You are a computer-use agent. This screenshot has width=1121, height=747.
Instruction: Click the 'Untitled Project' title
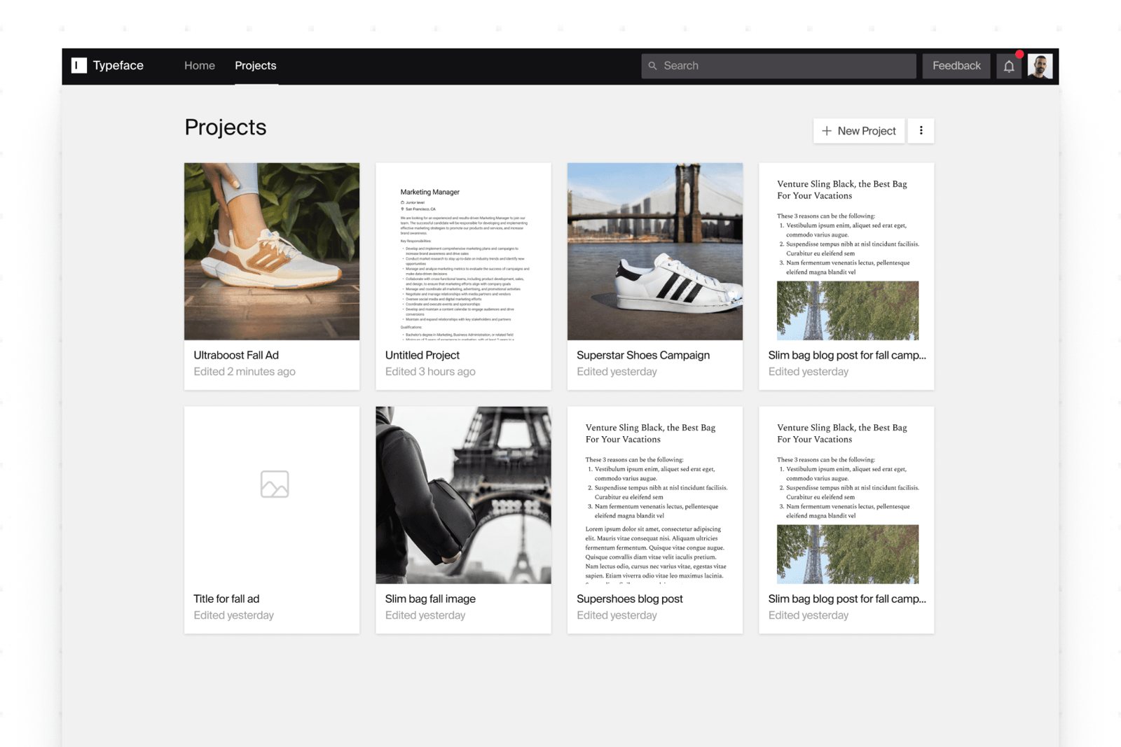pos(422,355)
